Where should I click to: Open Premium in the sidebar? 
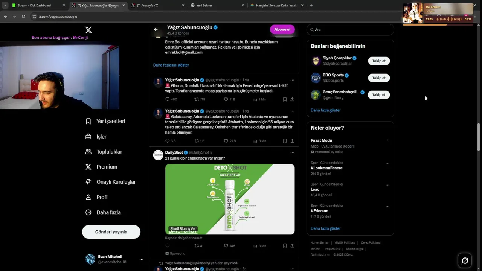tap(101, 167)
